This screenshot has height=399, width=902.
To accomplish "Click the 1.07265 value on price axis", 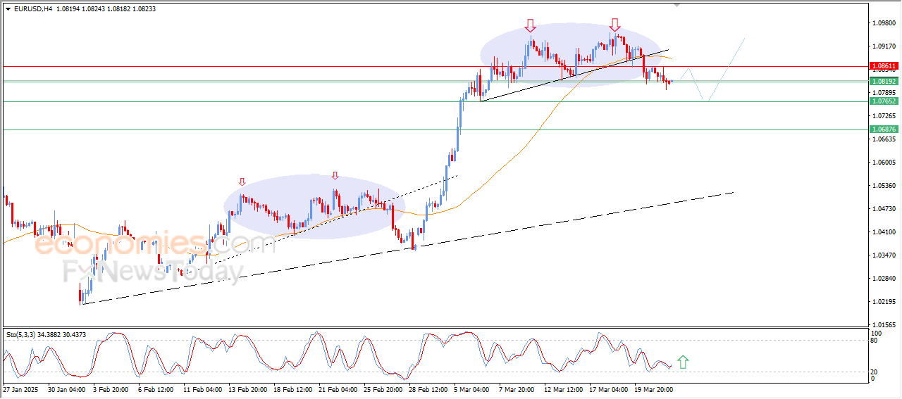I will pyautogui.click(x=885, y=115).
